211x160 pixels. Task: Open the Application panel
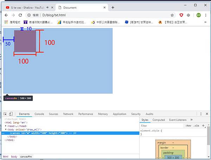pyautogui.click(x=120, y=114)
